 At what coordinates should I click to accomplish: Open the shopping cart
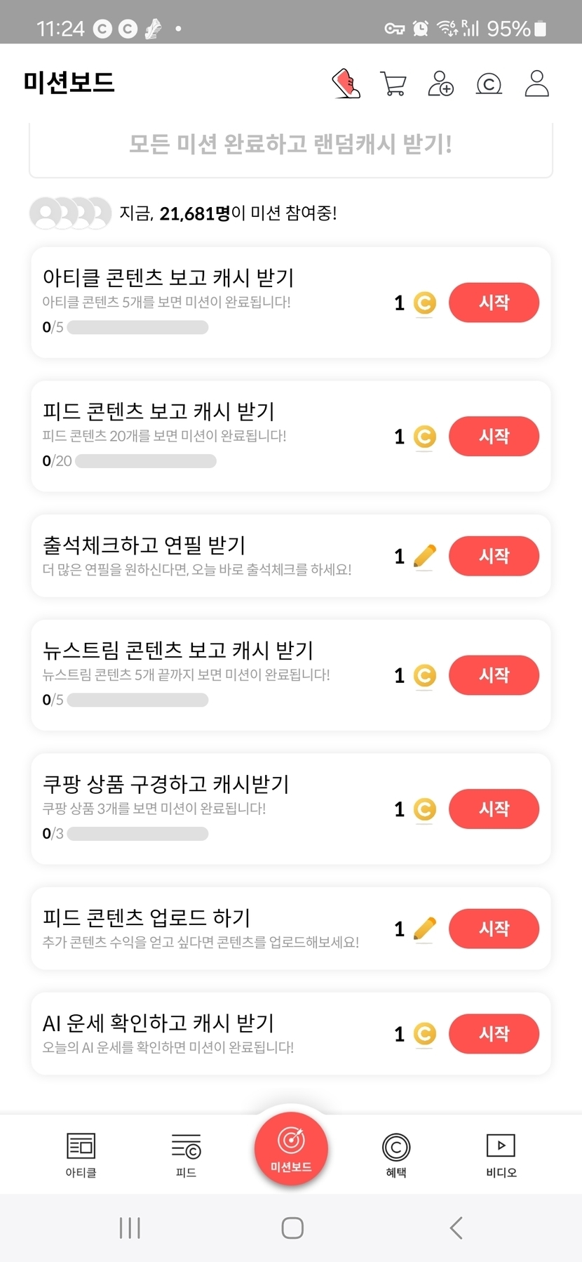tap(393, 84)
